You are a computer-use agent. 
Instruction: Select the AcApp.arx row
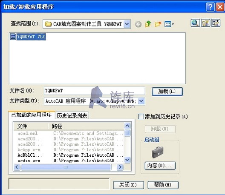(x=69, y=150)
